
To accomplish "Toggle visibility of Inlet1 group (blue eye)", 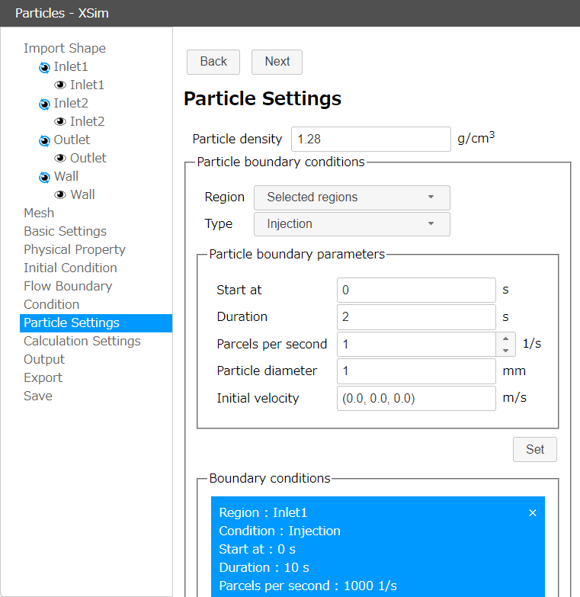I will 44,67.
